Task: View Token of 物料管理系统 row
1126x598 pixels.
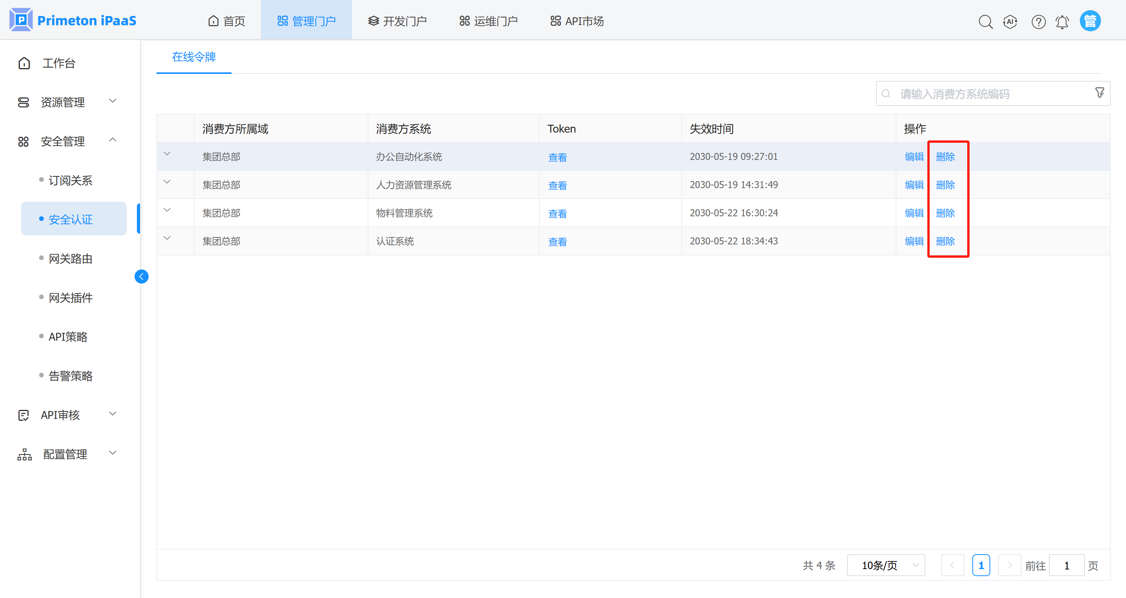Action: [x=557, y=214]
